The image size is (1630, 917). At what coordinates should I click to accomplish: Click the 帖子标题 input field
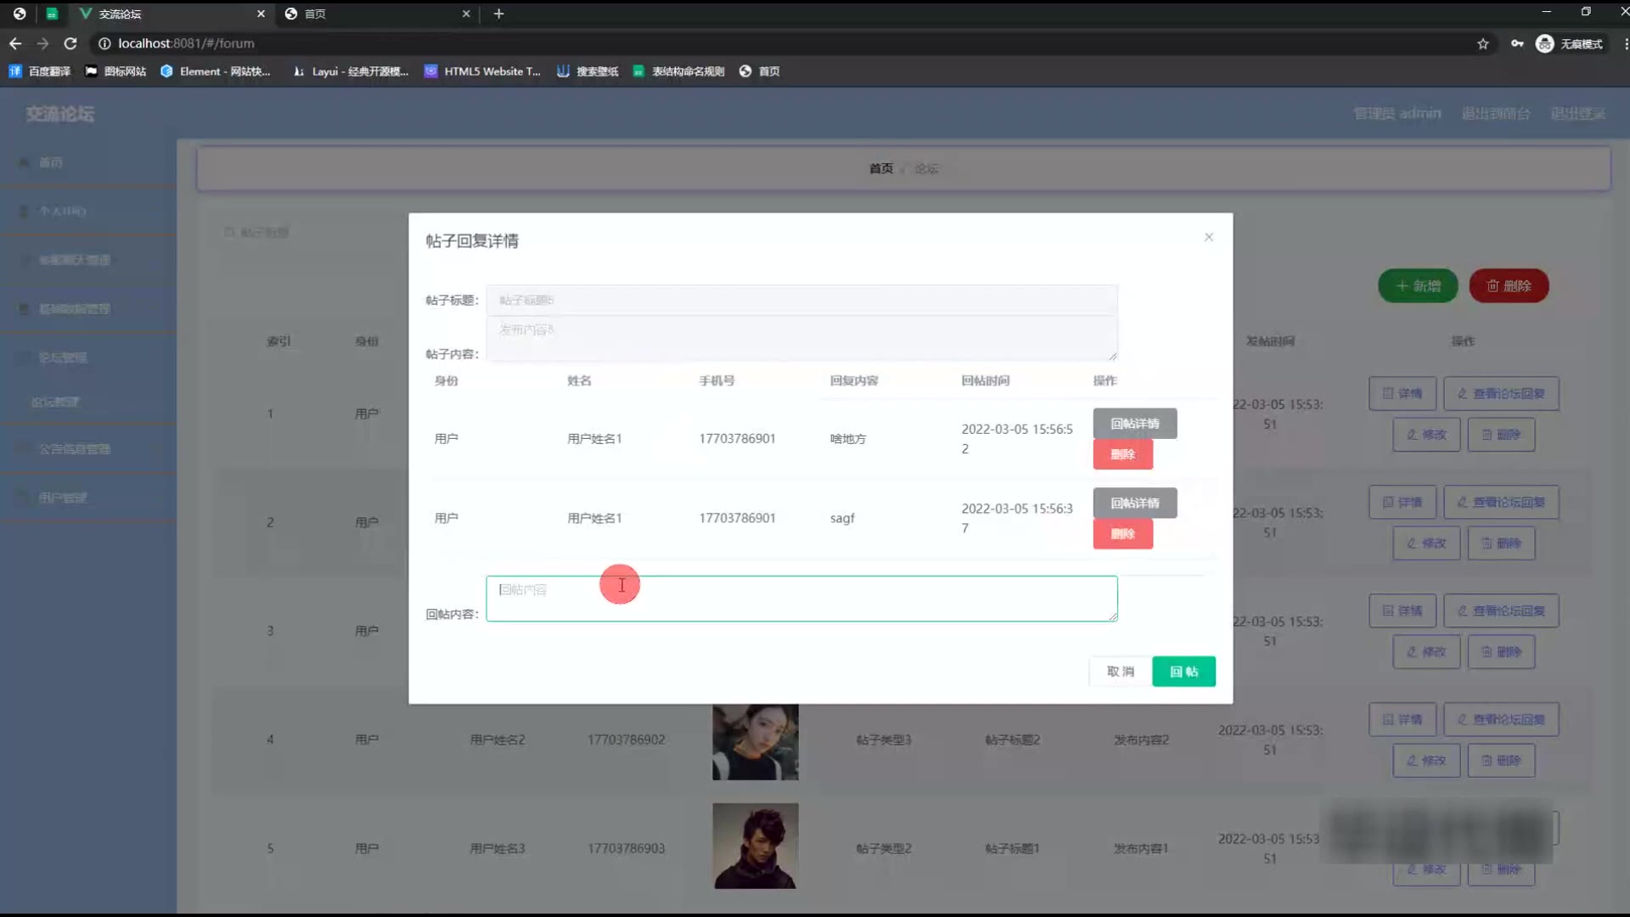(x=801, y=301)
